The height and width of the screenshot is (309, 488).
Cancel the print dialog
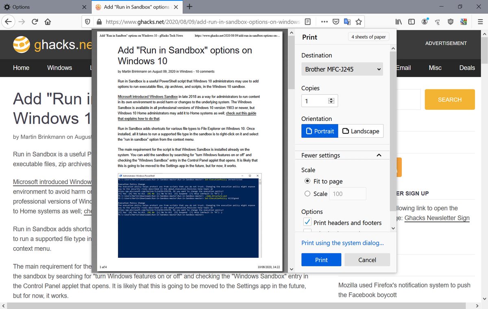pos(367,260)
